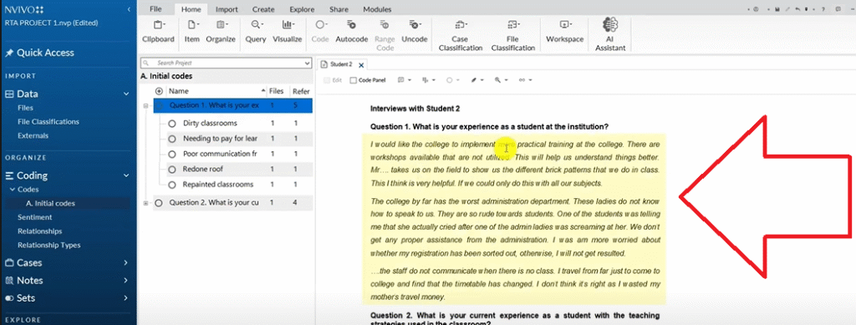Open the zoom magnifier dropdown

click(x=502, y=80)
